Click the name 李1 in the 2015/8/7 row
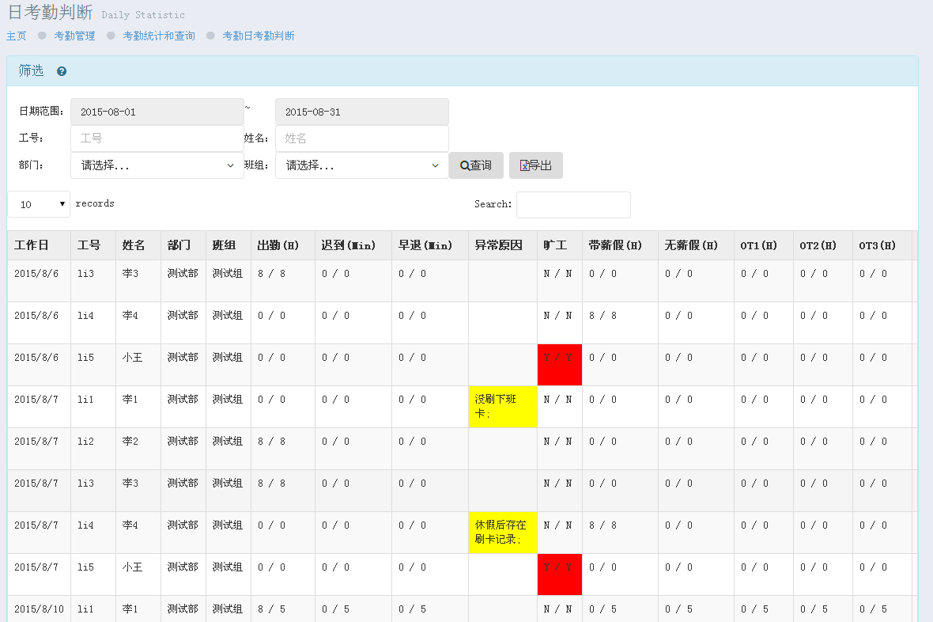 pos(130,399)
